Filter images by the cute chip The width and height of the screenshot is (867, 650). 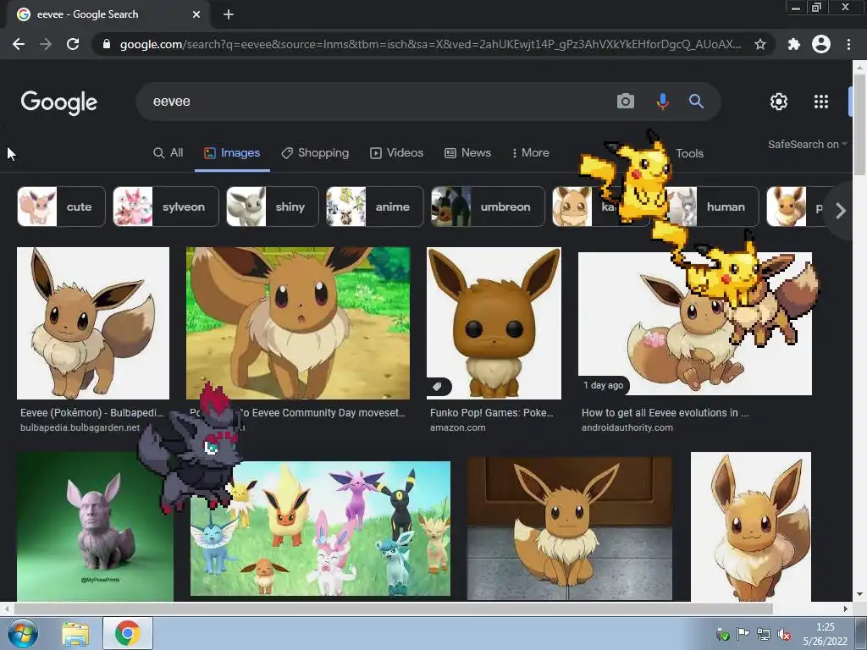[x=61, y=207]
